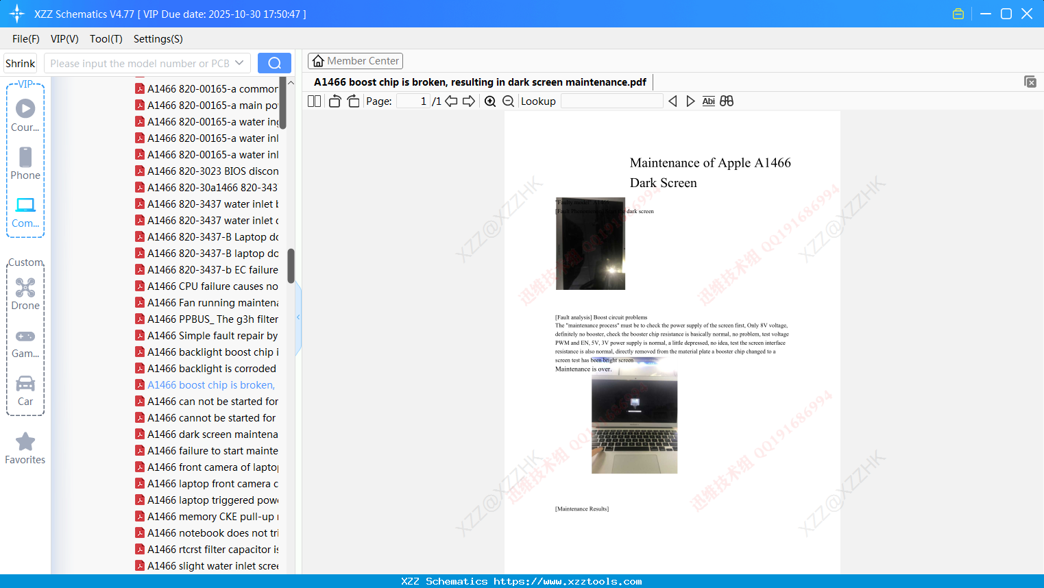Jump to the next lookup match
The width and height of the screenshot is (1044, 588).
tap(690, 101)
